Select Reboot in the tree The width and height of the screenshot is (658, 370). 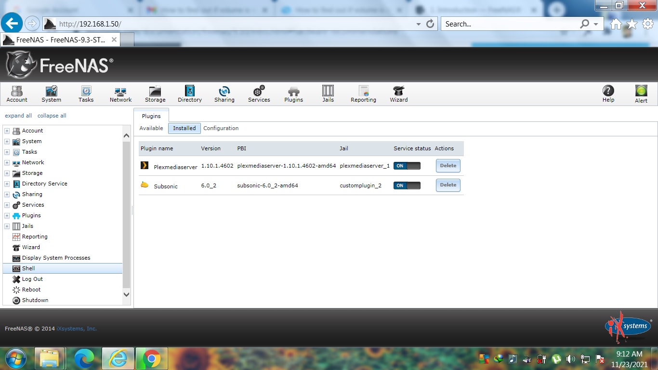31,290
